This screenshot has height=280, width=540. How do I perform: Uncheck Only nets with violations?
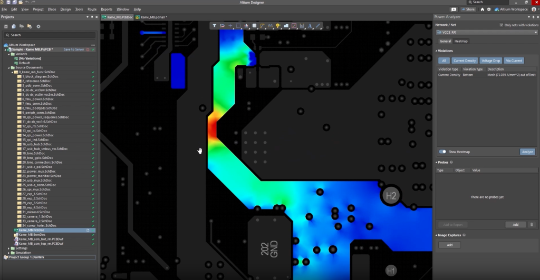501,25
